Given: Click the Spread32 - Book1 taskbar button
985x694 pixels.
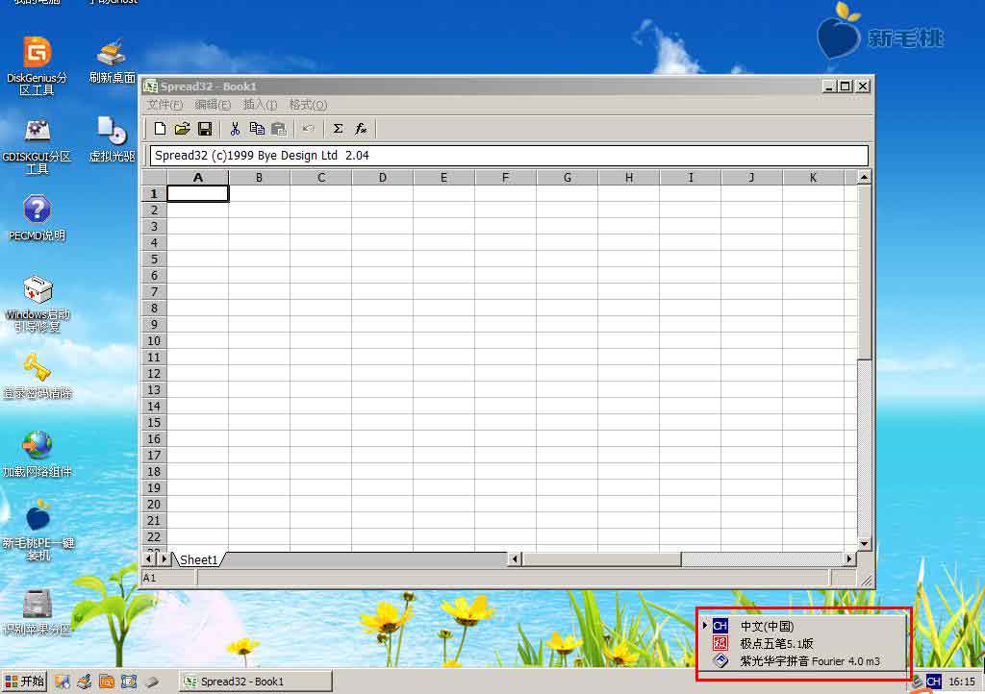Looking at the screenshot, I should coord(255,682).
